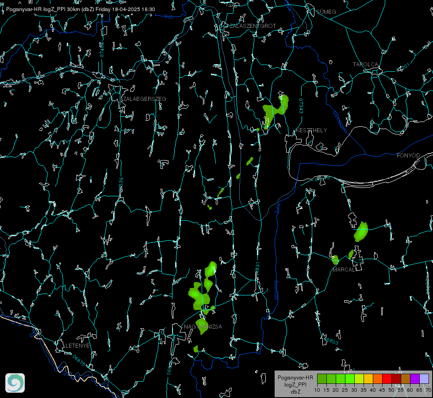Click the FONYÓD city label

point(408,156)
